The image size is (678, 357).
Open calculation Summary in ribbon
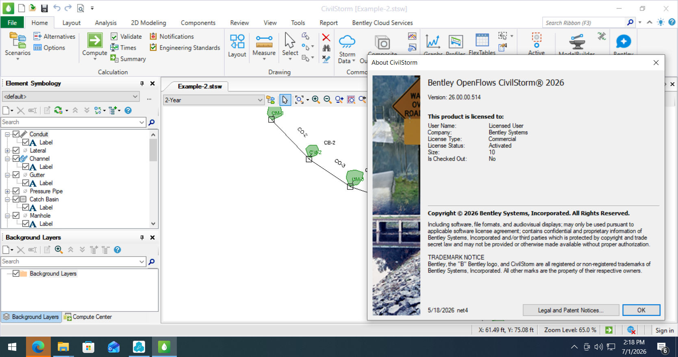(x=128, y=59)
